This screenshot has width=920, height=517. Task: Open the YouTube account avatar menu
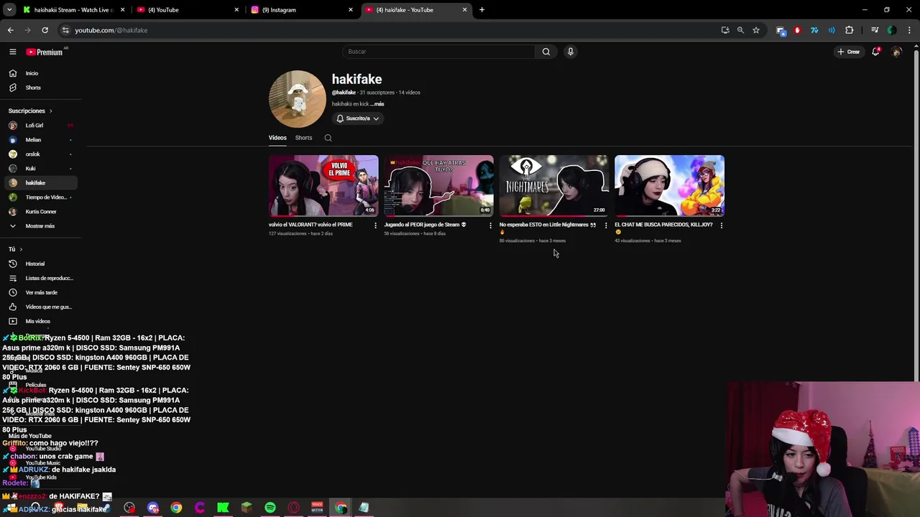pyautogui.click(x=896, y=52)
